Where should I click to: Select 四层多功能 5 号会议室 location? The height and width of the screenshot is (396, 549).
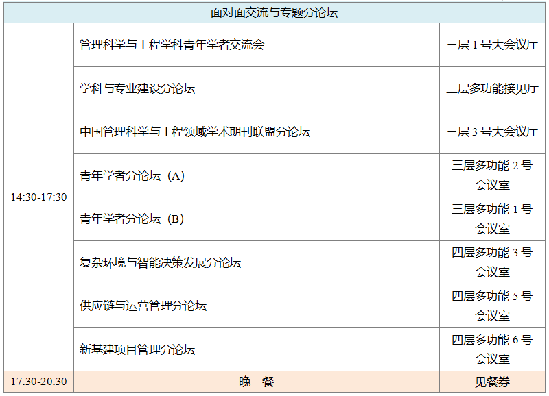coord(492,306)
